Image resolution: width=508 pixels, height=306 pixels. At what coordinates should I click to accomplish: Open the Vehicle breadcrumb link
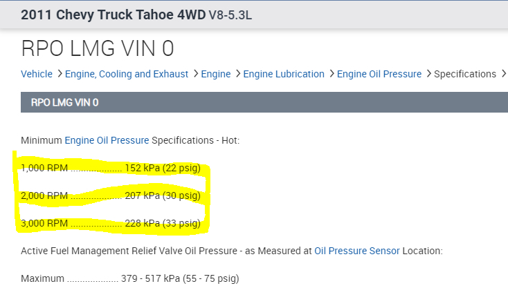(x=37, y=74)
